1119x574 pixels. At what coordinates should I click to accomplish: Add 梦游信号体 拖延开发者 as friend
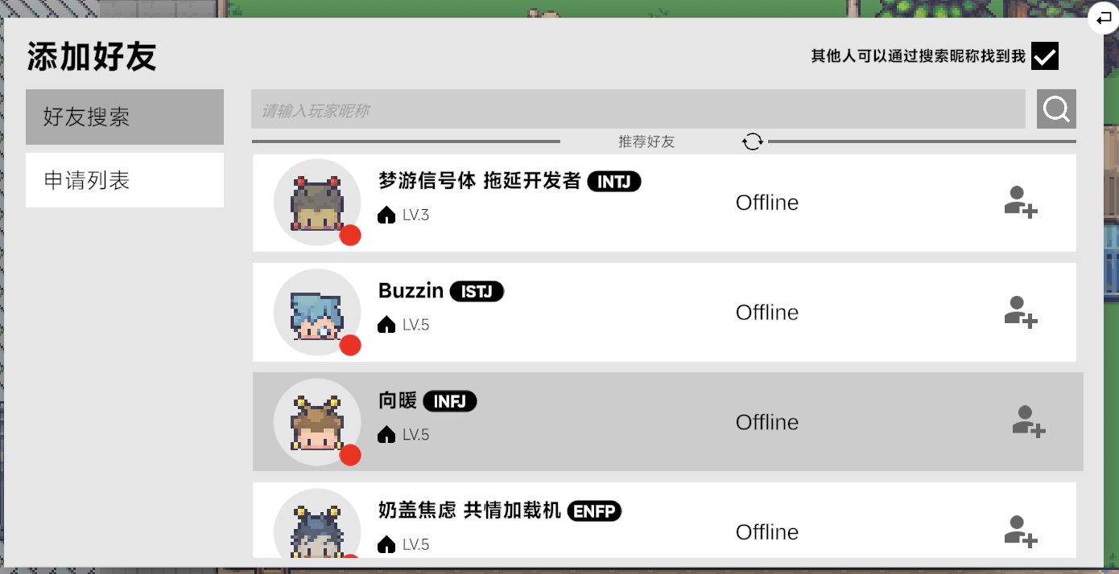point(1021,202)
